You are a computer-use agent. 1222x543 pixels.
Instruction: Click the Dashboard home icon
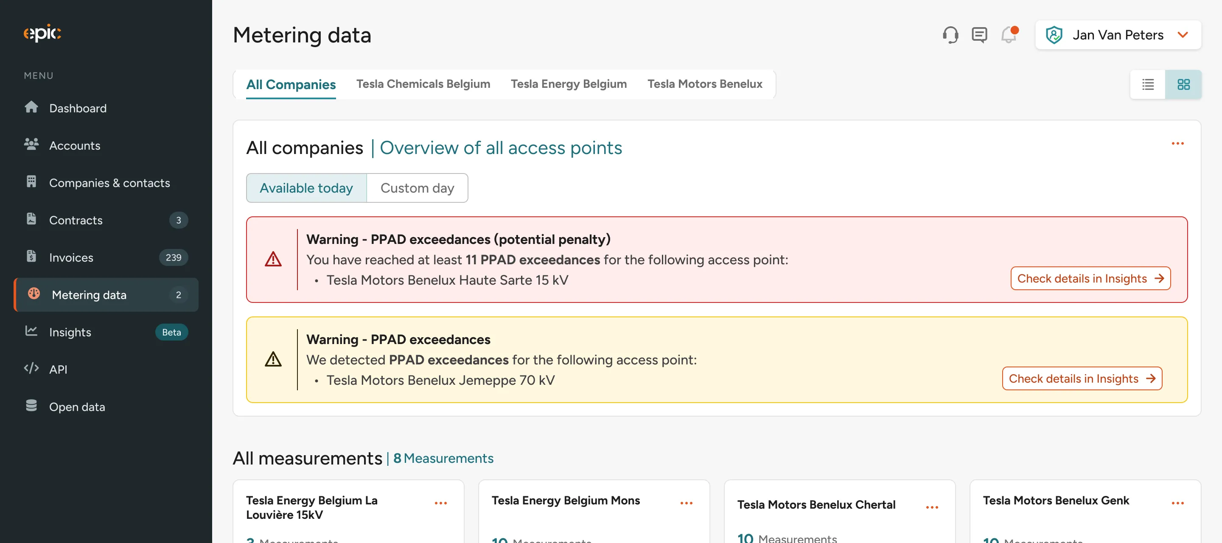[31, 107]
